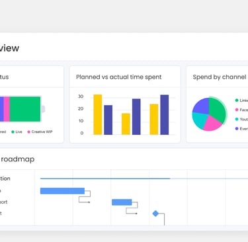The height and width of the screenshot is (242, 248).
Task: Click the '10' axis label
Action: click(81, 121)
